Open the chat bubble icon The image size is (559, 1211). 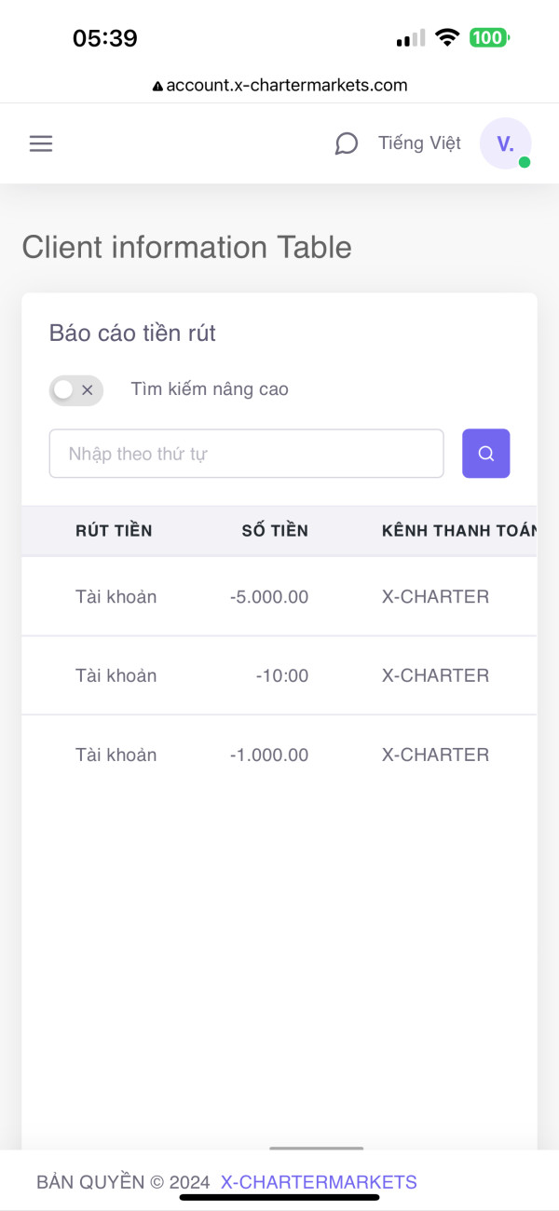coord(347,143)
